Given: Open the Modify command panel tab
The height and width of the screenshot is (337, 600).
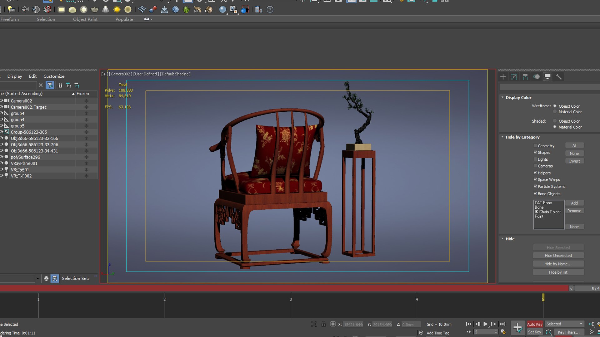Looking at the screenshot, I should tap(514, 77).
